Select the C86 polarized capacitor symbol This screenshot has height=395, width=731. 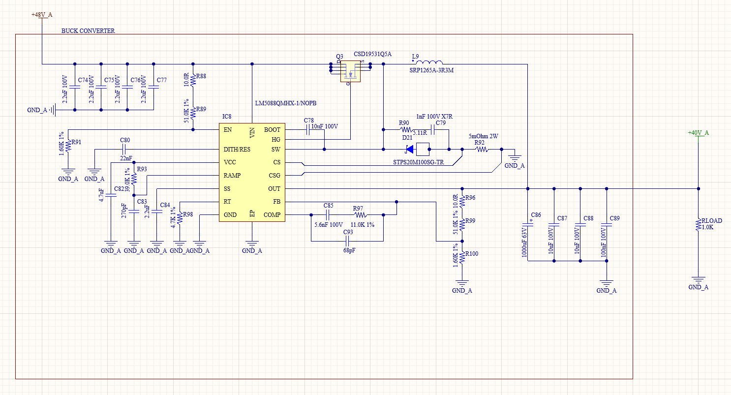(527, 224)
